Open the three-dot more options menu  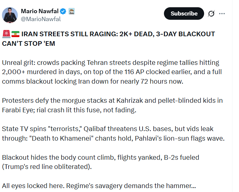222,14
